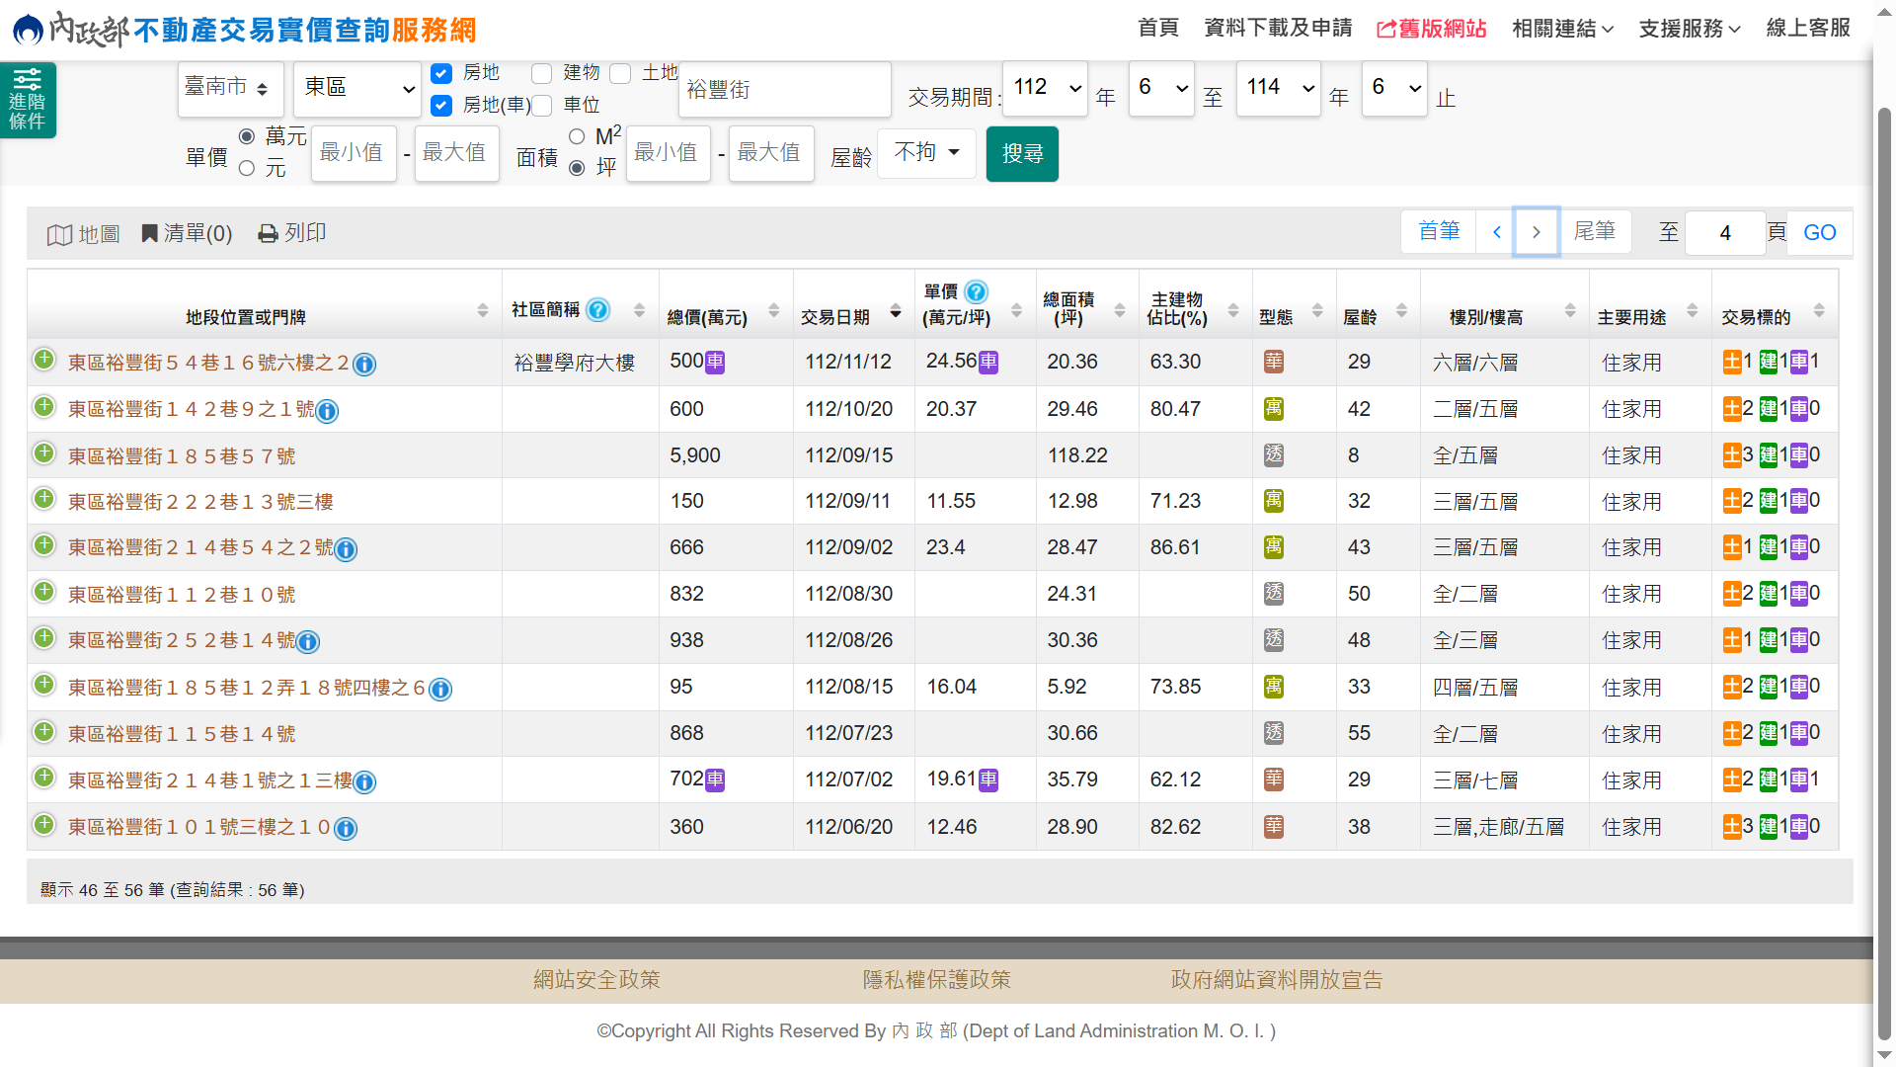The width and height of the screenshot is (1896, 1067).
Task: Open the start month dropdown after 112 年
Action: point(1161,89)
